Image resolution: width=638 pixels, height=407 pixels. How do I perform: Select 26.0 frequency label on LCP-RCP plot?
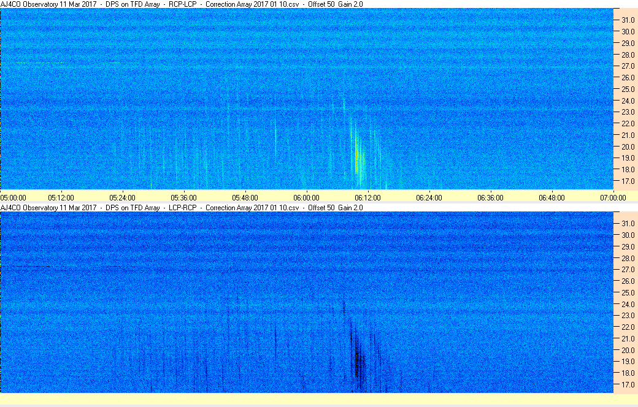pyautogui.click(x=628, y=281)
